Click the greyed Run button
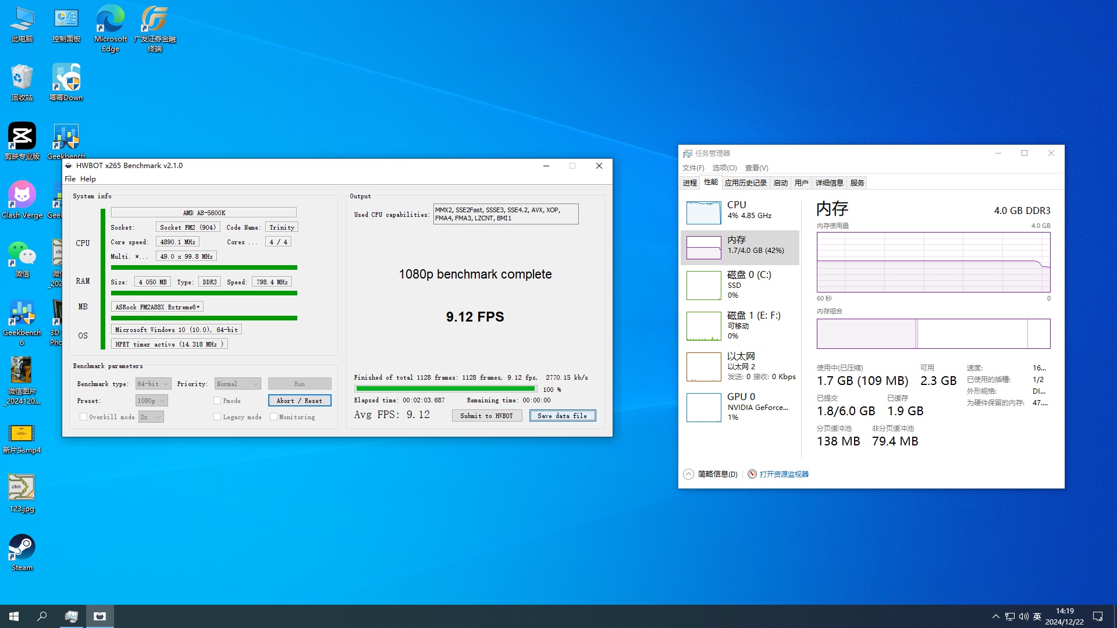 (x=300, y=384)
